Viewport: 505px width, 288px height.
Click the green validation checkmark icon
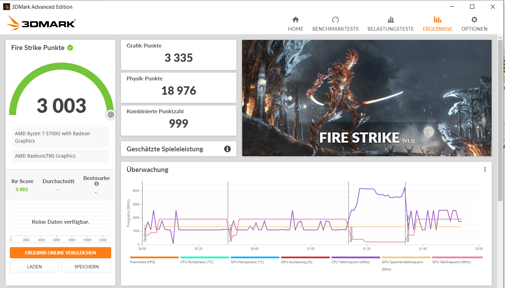pyautogui.click(x=70, y=48)
